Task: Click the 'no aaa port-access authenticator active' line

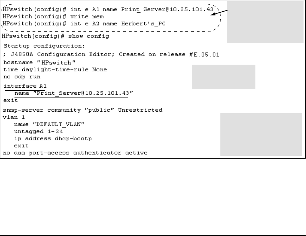Action: [75, 153]
